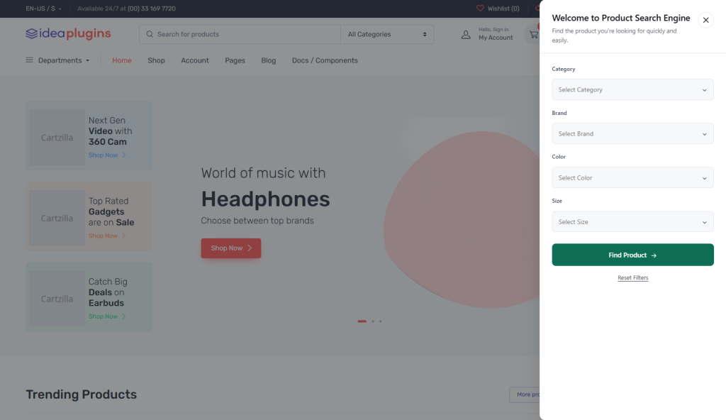Open the Blog menu item
Viewport: 726px width, 420px height.
(269, 60)
